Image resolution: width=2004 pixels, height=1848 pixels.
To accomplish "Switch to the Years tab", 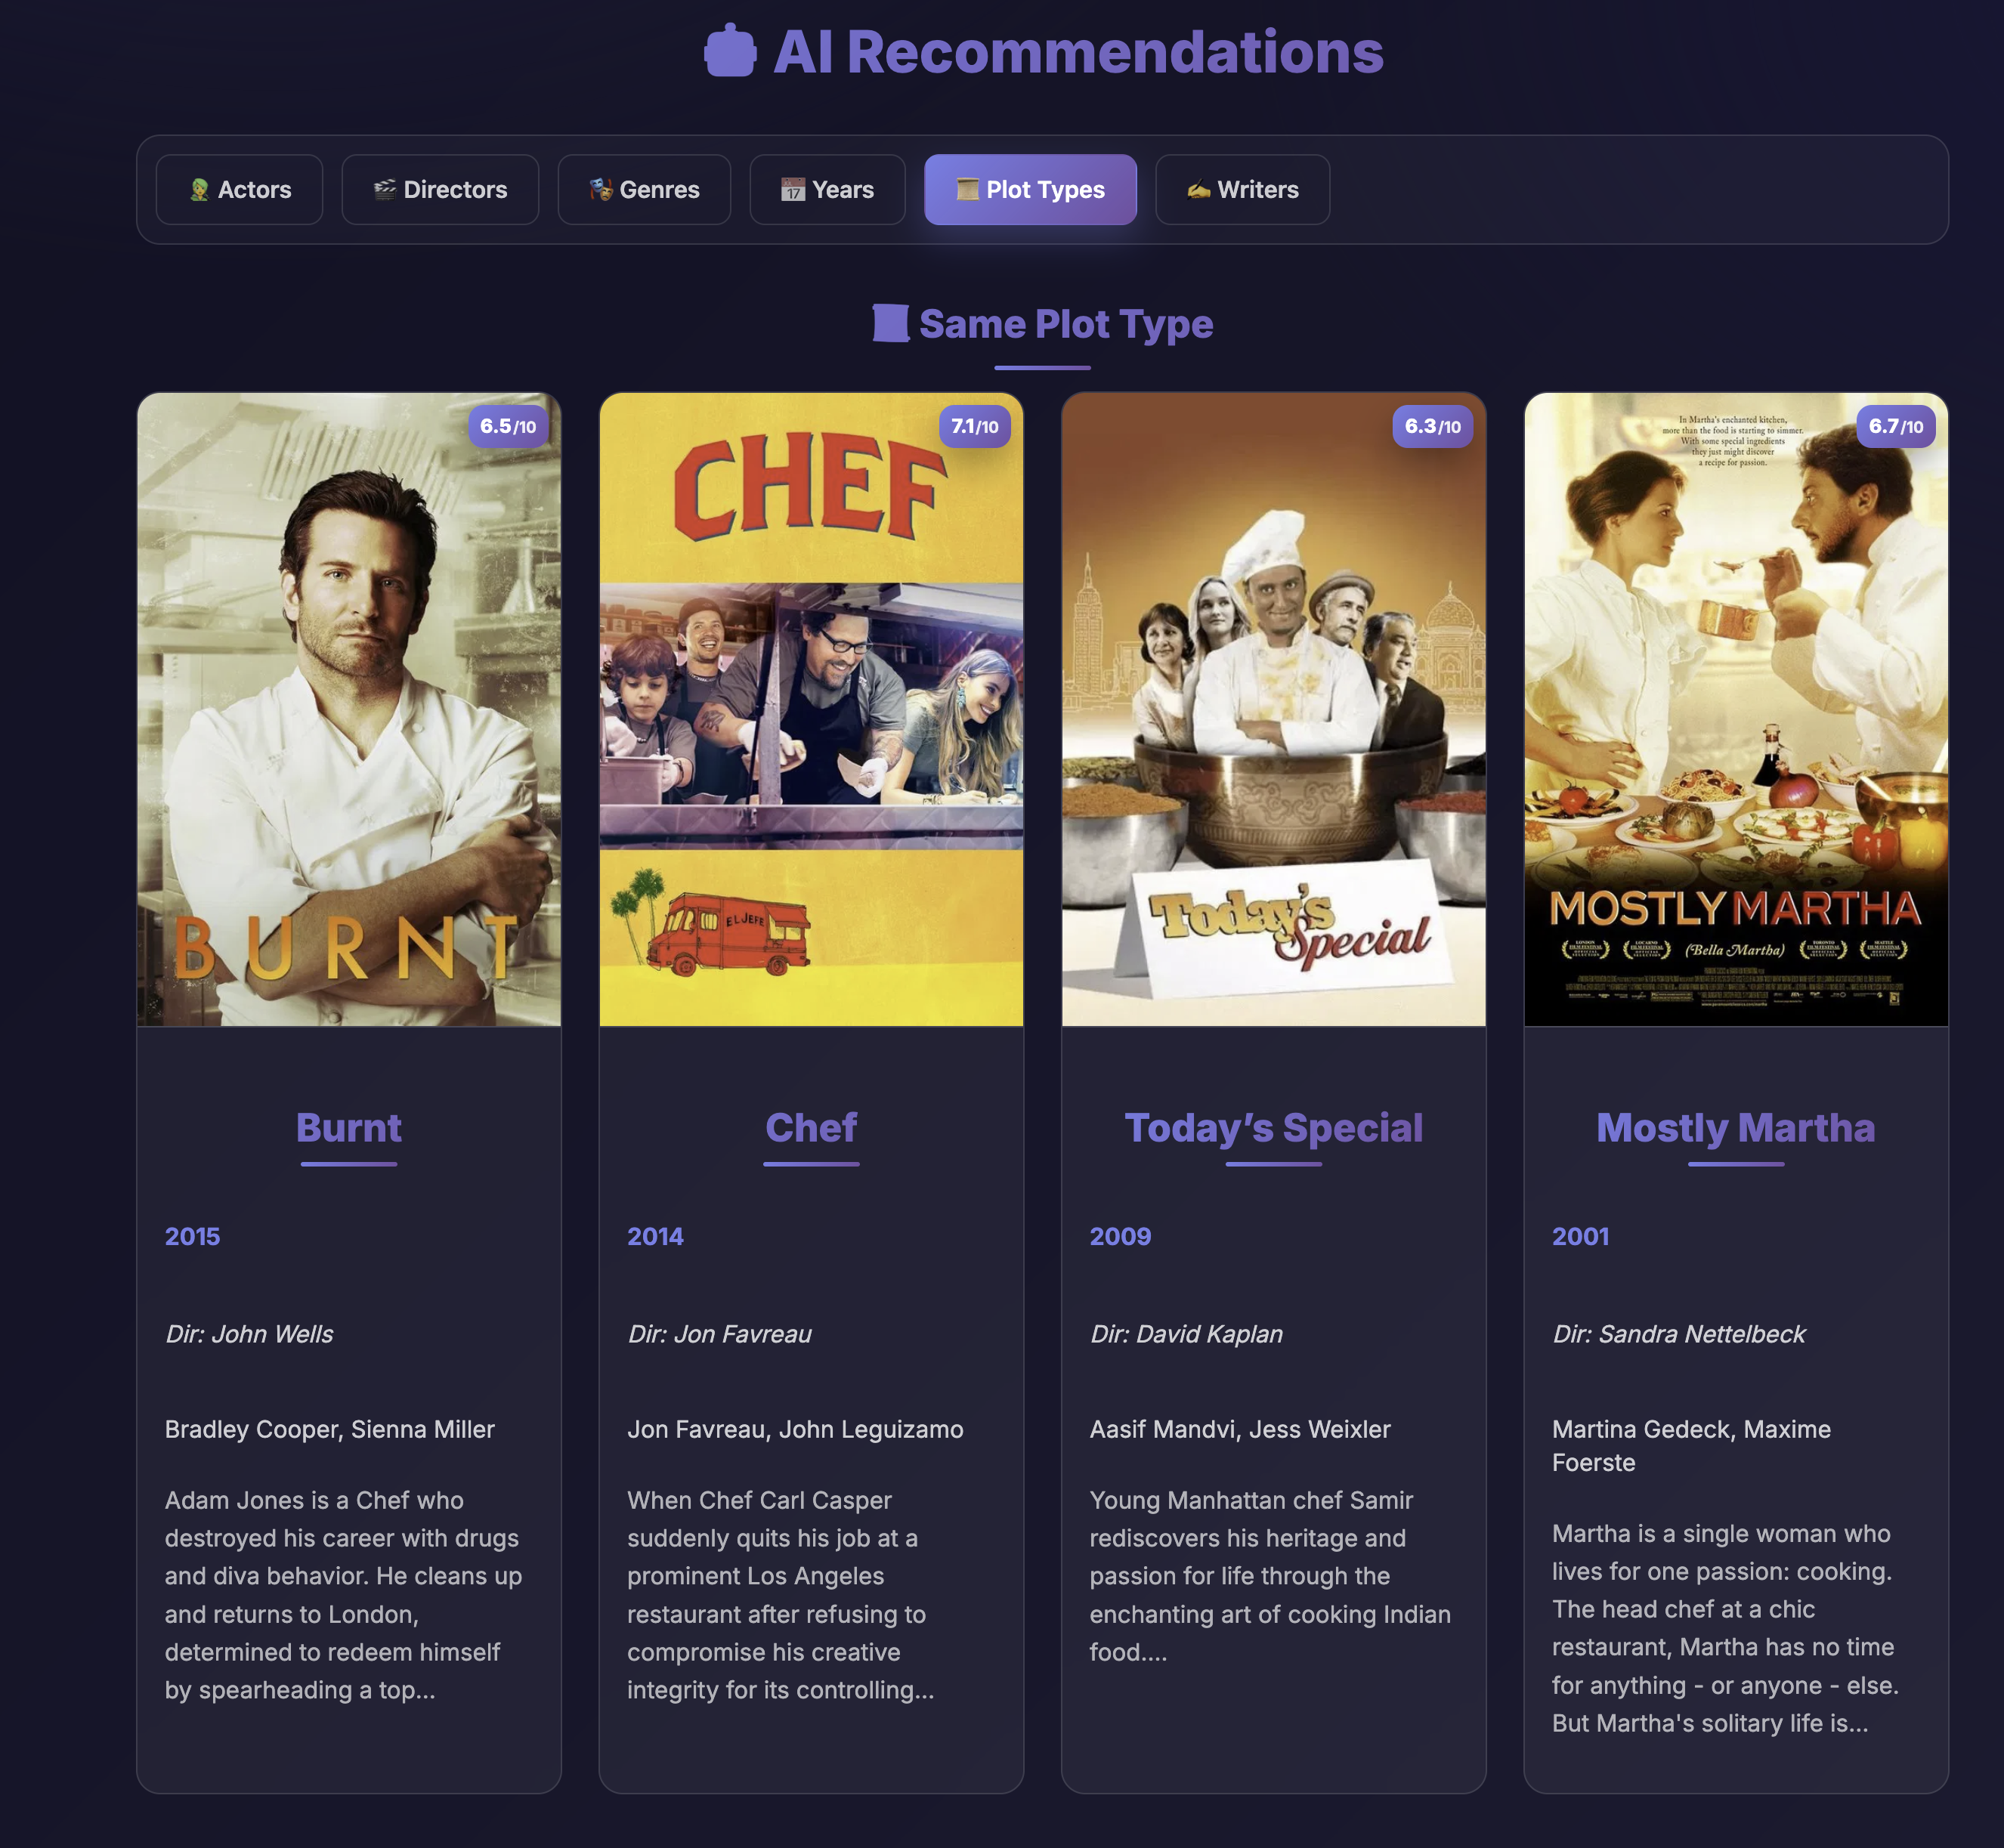I will [x=827, y=190].
